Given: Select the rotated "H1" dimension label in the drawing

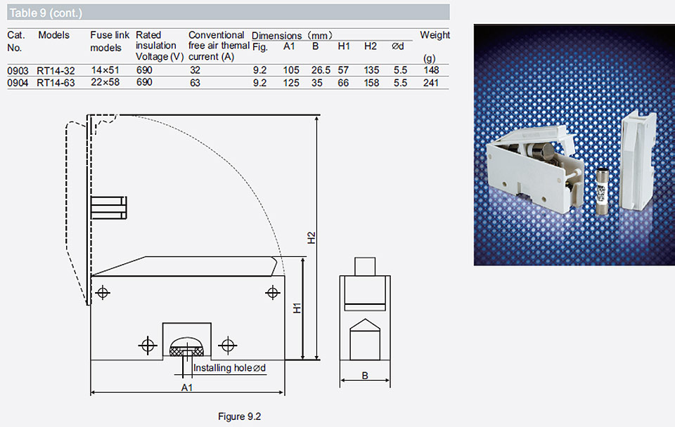Looking at the screenshot, I should click(297, 308).
